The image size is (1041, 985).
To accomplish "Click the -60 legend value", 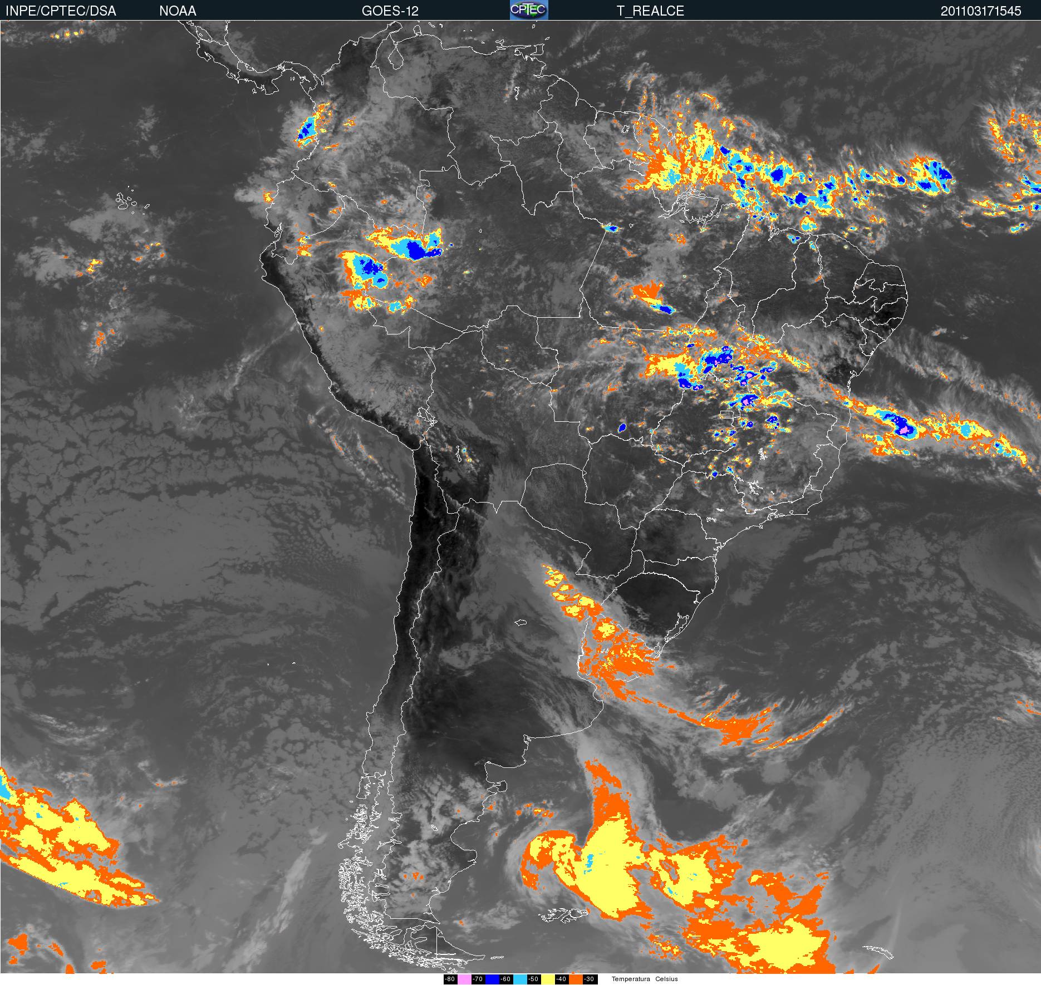I will (x=505, y=979).
